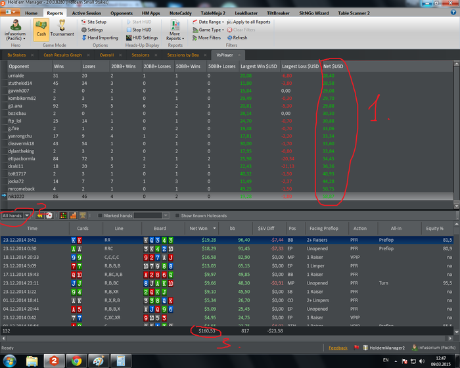Click the red flag status bar icon

(356, 348)
